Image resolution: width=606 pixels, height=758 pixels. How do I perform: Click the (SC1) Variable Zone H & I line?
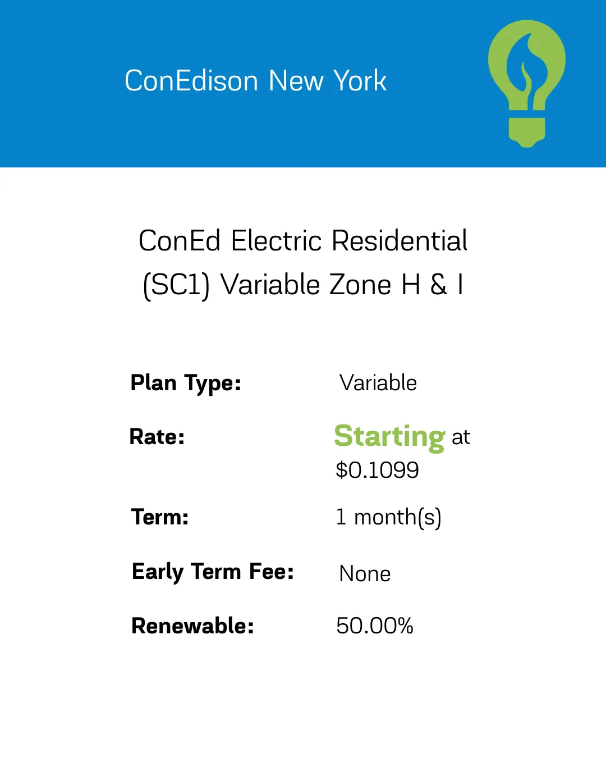303,285
